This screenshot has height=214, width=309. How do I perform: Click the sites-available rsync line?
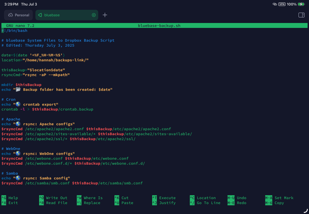[x=97, y=134]
